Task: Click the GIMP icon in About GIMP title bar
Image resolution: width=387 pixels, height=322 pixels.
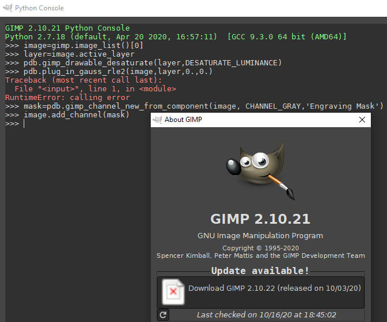Action: click(x=157, y=120)
